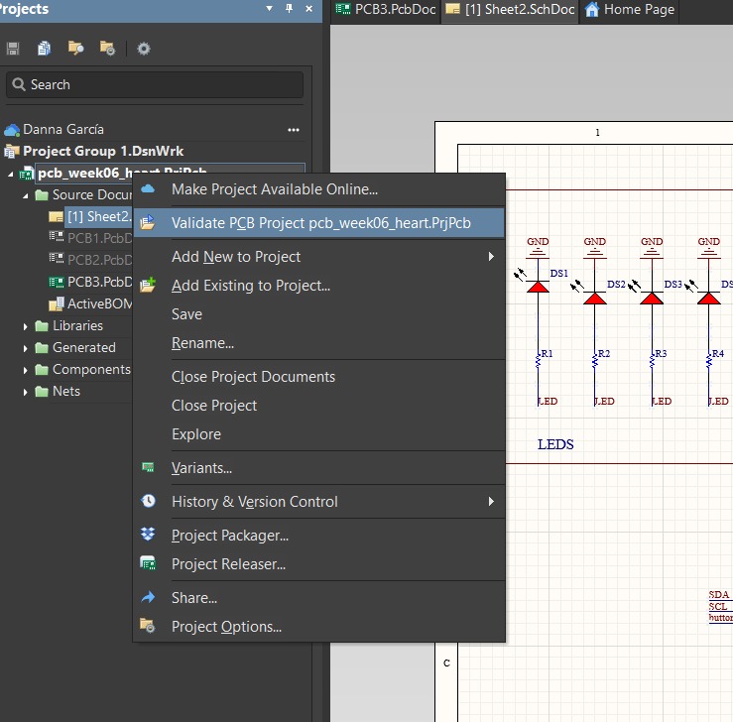Open the Projects panel dropdown arrow
Image resolution: width=733 pixels, height=722 pixels.
point(270,9)
